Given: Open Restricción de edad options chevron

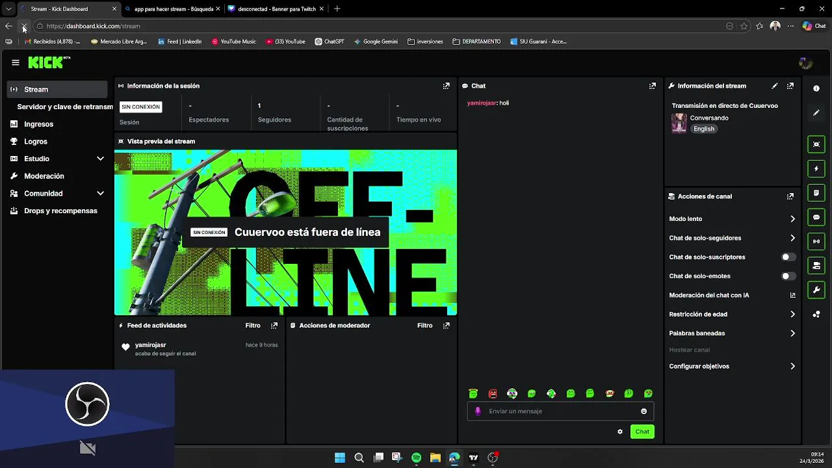Looking at the screenshot, I should click(x=792, y=315).
